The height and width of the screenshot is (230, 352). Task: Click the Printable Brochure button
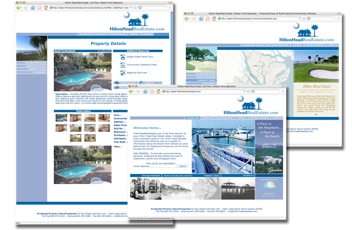click(x=125, y=83)
